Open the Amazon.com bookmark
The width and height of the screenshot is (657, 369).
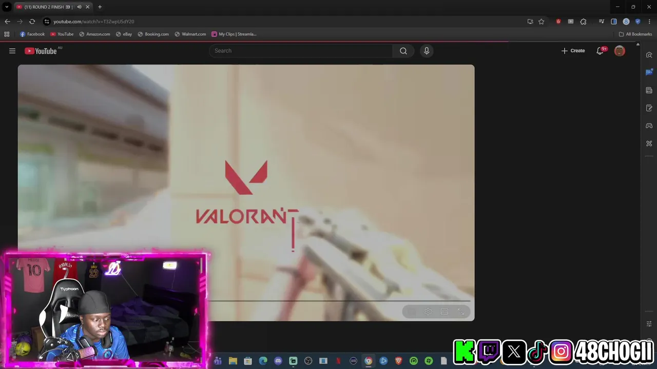coord(94,34)
